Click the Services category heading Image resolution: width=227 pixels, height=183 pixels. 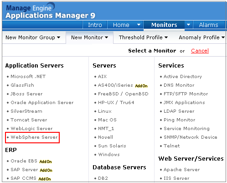click(171, 66)
